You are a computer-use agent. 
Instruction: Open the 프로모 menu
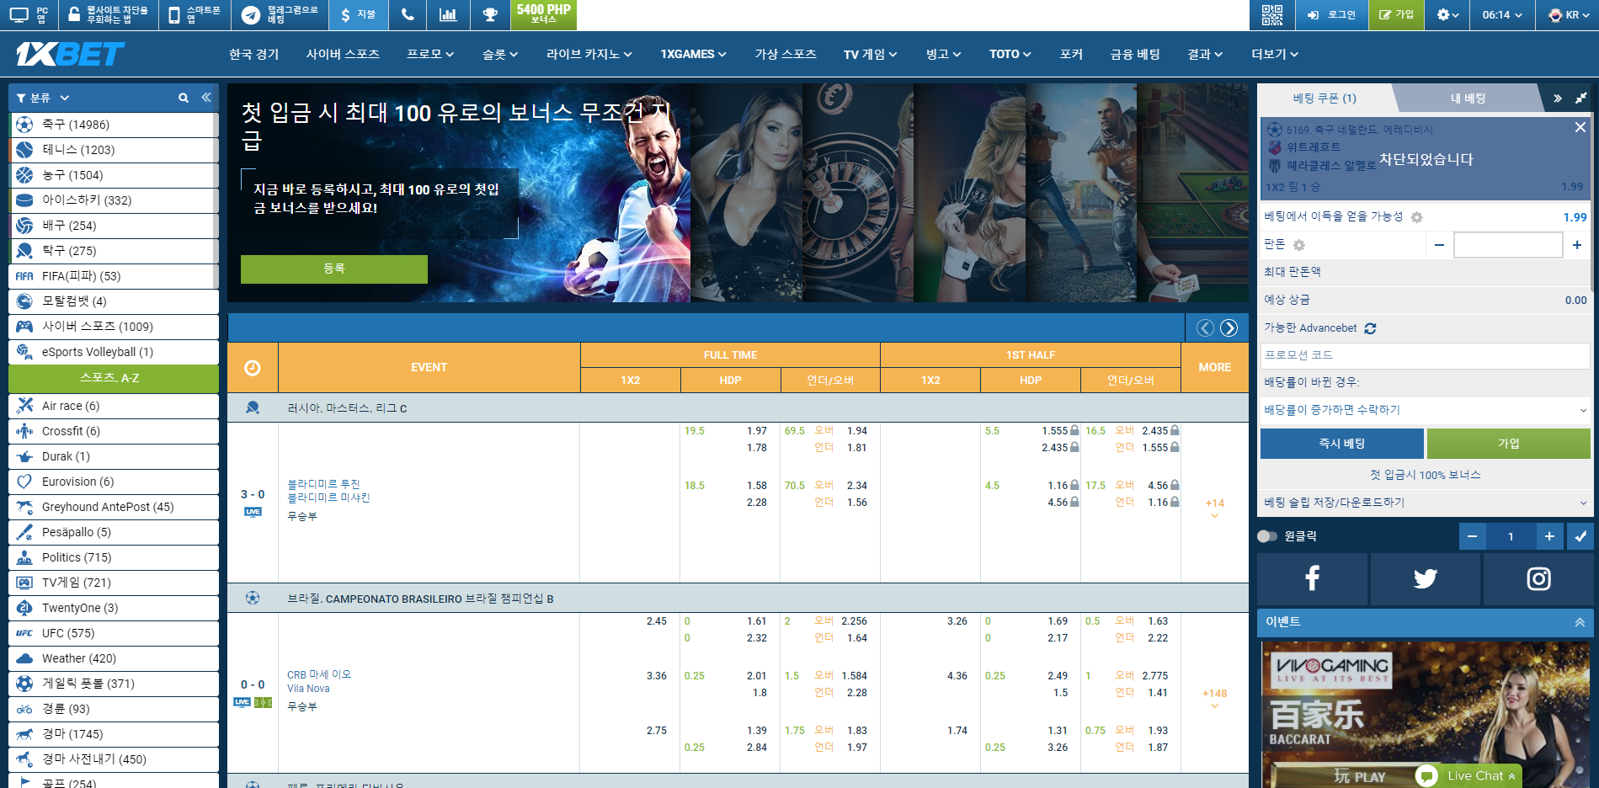(x=430, y=54)
